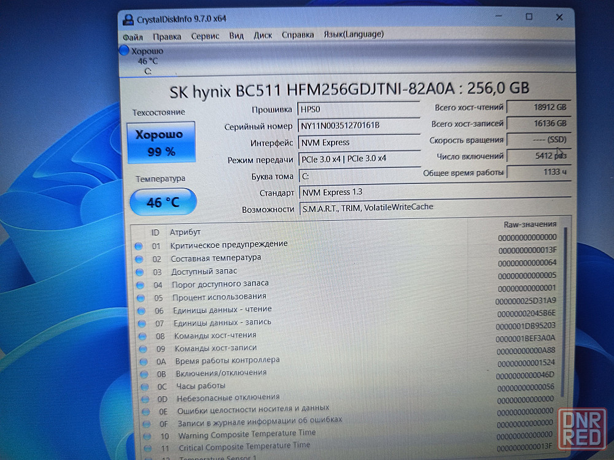Viewport: 614px width, 460px height.
Task: Click status dot of Процент использования row
Action: click(x=141, y=298)
